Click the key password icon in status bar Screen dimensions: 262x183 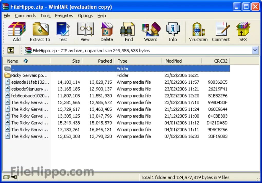14,177
